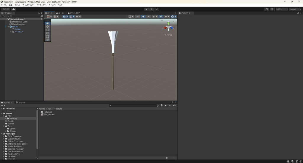The width and height of the screenshot is (303, 163).
Task: Click the activity progress status bar icon
Action: (x=301, y=161)
